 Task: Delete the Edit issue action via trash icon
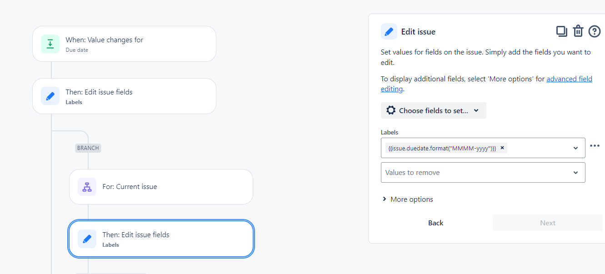[578, 31]
